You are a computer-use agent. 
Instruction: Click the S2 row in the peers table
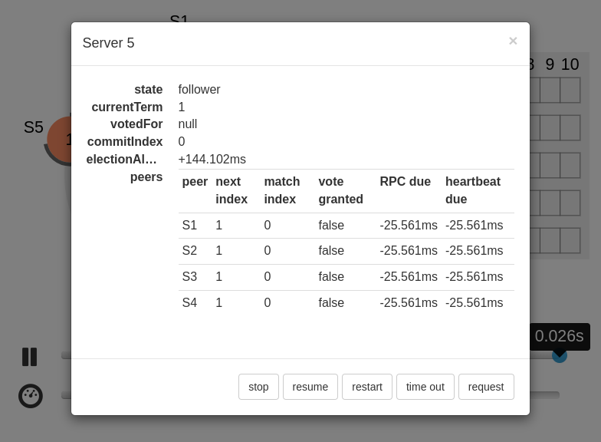(346, 251)
